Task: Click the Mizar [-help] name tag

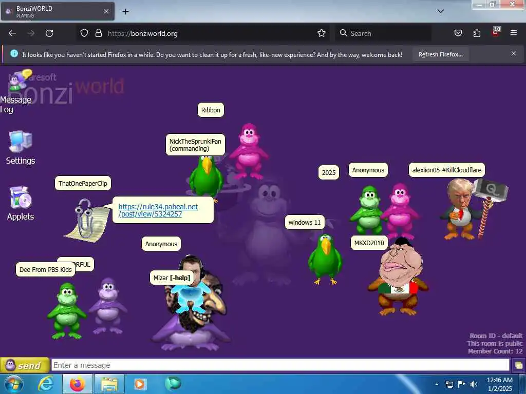Action: [x=172, y=278]
